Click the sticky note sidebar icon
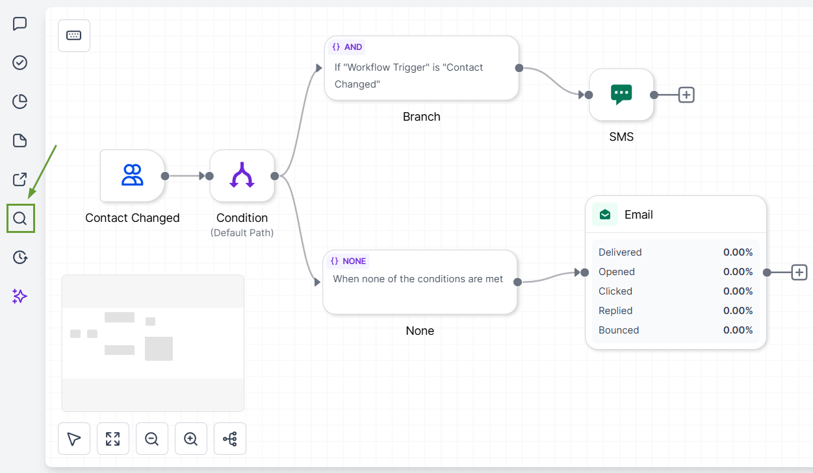This screenshot has height=473, width=813. point(20,141)
